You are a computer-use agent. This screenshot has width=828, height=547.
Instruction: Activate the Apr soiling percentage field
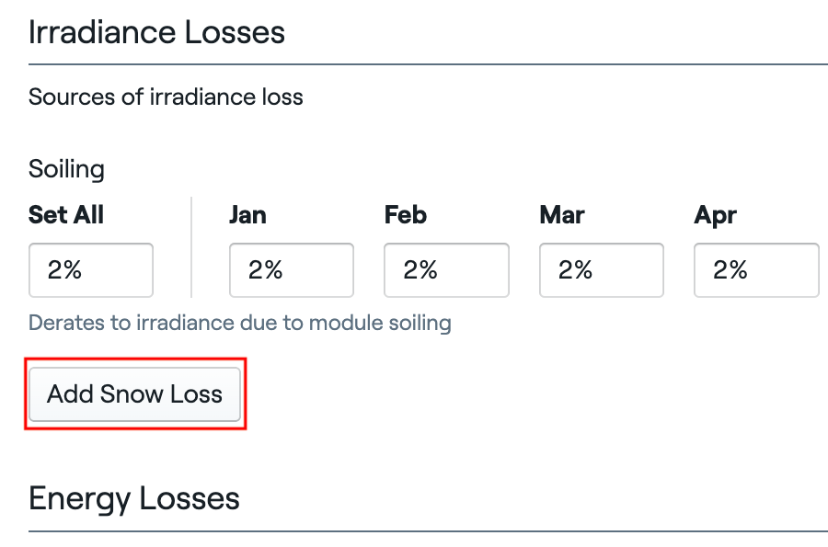pyautogui.click(x=755, y=270)
